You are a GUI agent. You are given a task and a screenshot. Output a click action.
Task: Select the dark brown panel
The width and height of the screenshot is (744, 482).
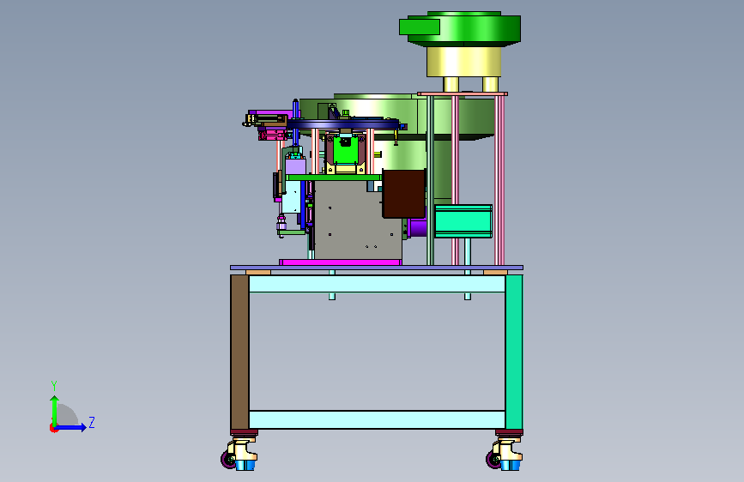(404, 194)
